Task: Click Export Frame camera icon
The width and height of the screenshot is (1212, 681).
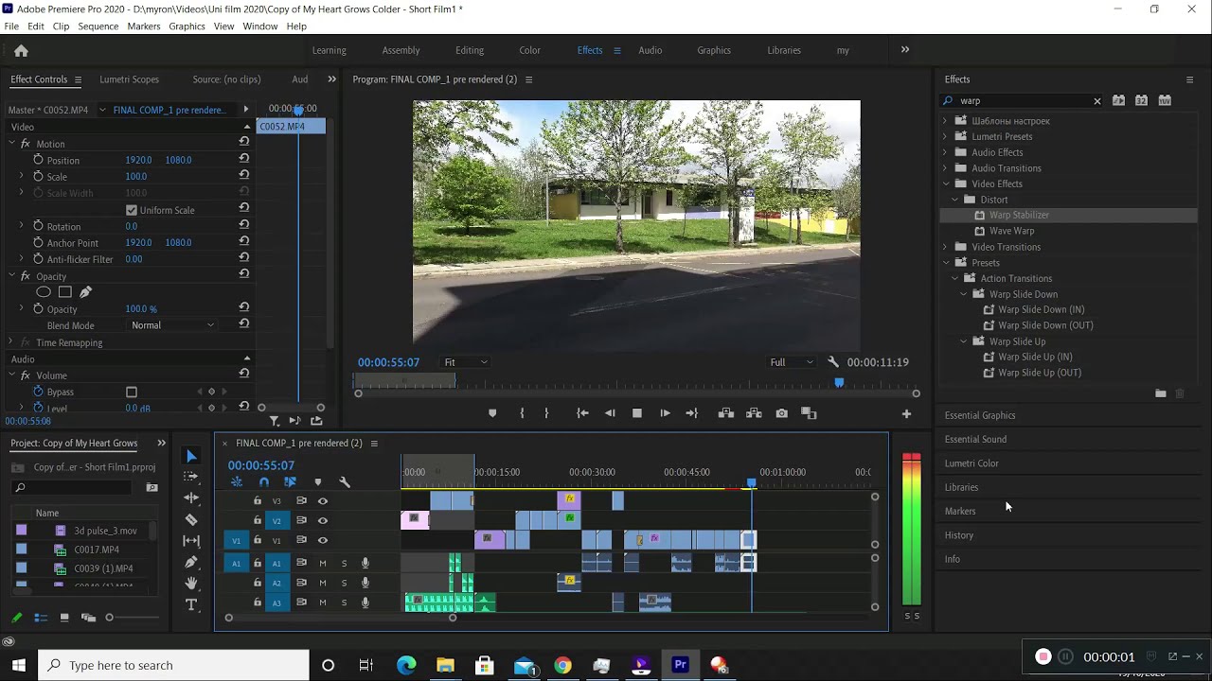Action: (x=781, y=413)
